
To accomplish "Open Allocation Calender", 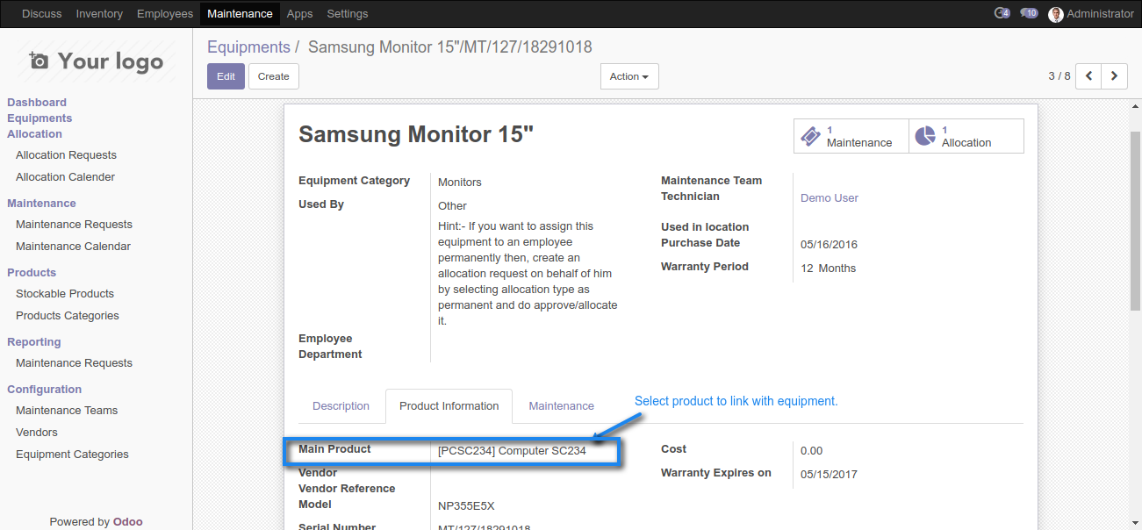I will 65,177.
